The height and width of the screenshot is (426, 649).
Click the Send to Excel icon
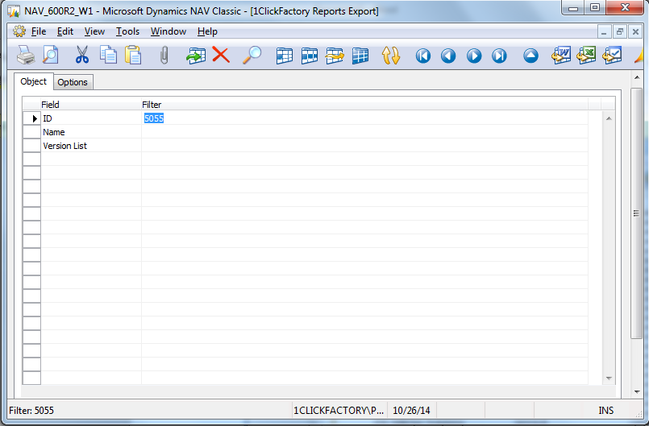click(x=586, y=56)
